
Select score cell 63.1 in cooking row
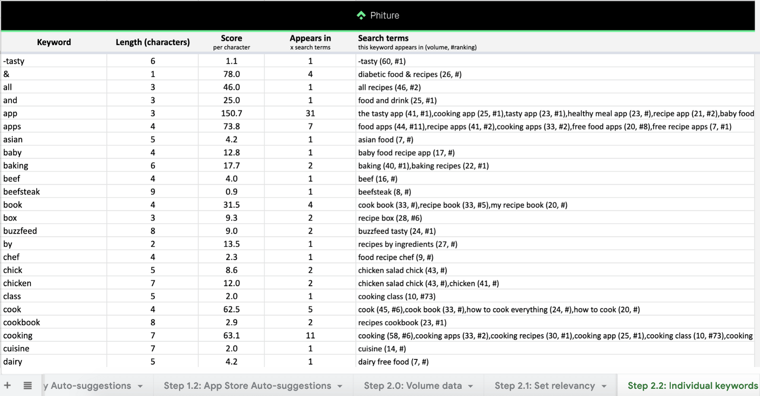(231, 335)
